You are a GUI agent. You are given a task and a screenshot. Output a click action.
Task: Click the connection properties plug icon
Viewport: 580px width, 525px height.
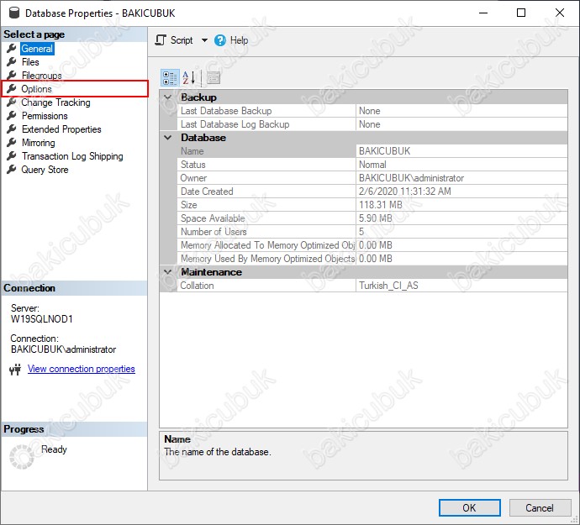[15, 369]
